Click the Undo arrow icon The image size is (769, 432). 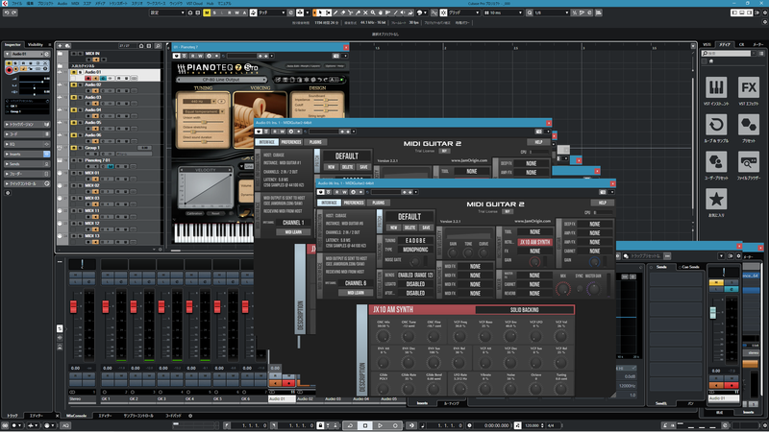(7, 12)
